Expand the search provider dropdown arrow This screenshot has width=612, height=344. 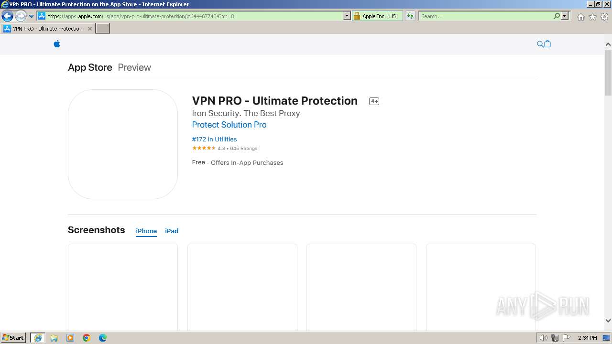(x=565, y=16)
